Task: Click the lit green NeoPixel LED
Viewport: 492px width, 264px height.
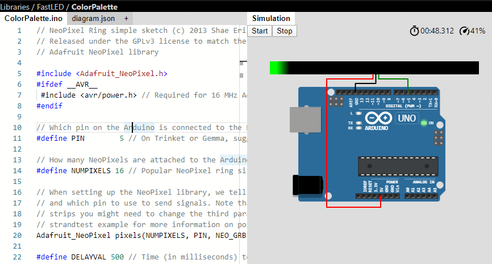Action: [x=277, y=68]
